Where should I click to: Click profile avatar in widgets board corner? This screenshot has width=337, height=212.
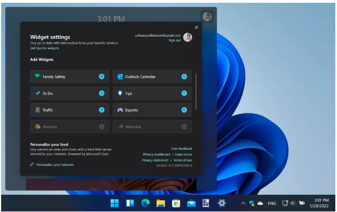coord(207,17)
